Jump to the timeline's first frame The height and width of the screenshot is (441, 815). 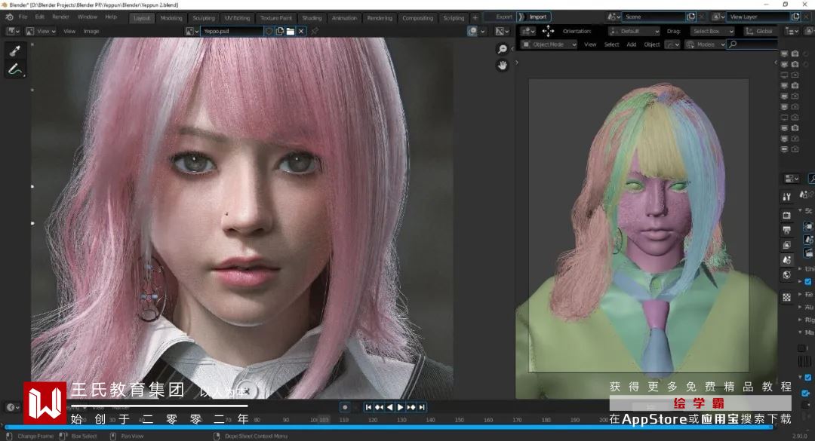pyautogui.click(x=369, y=407)
